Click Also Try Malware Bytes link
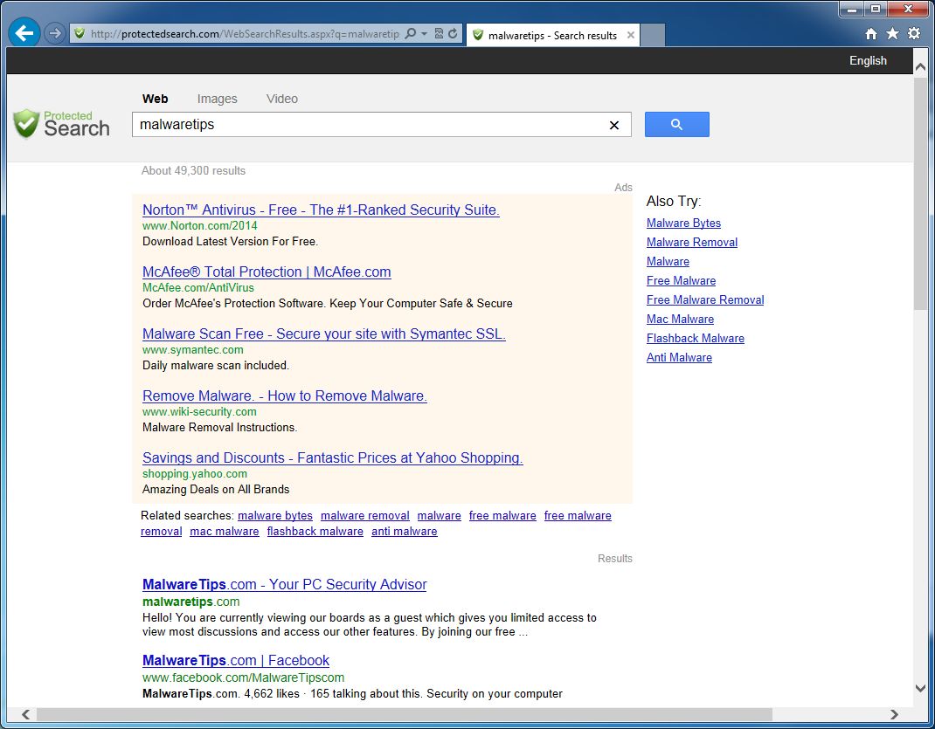The width and height of the screenshot is (935, 729). (683, 224)
